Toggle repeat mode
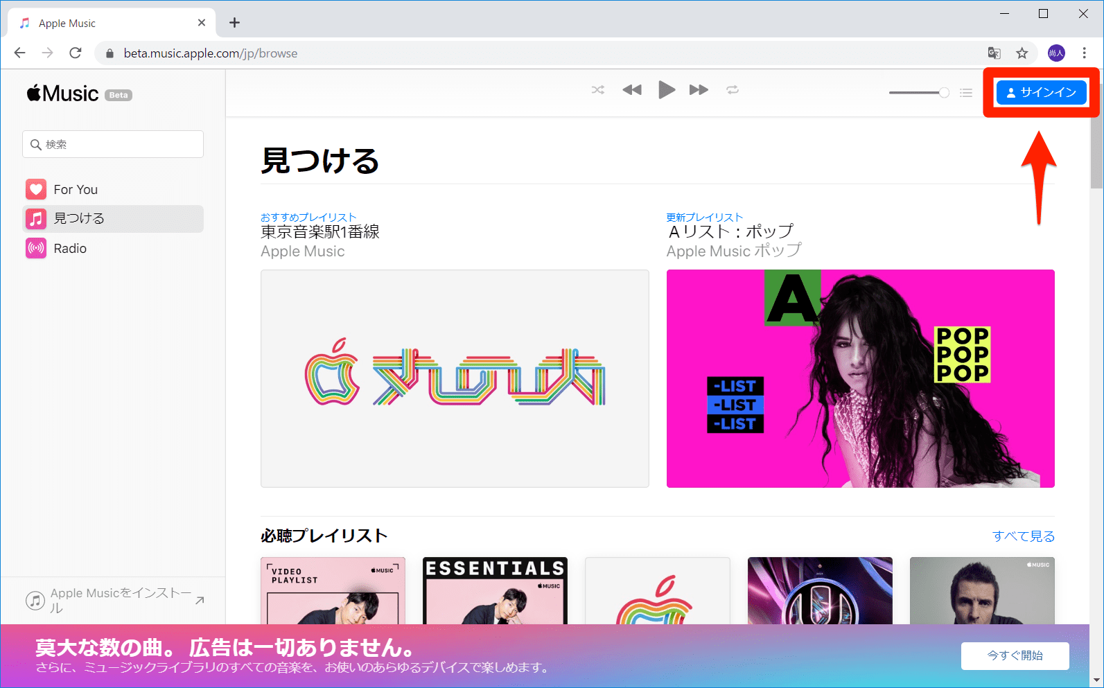Image resolution: width=1104 pixels, height=688 pixels. [x=733, y=90]
